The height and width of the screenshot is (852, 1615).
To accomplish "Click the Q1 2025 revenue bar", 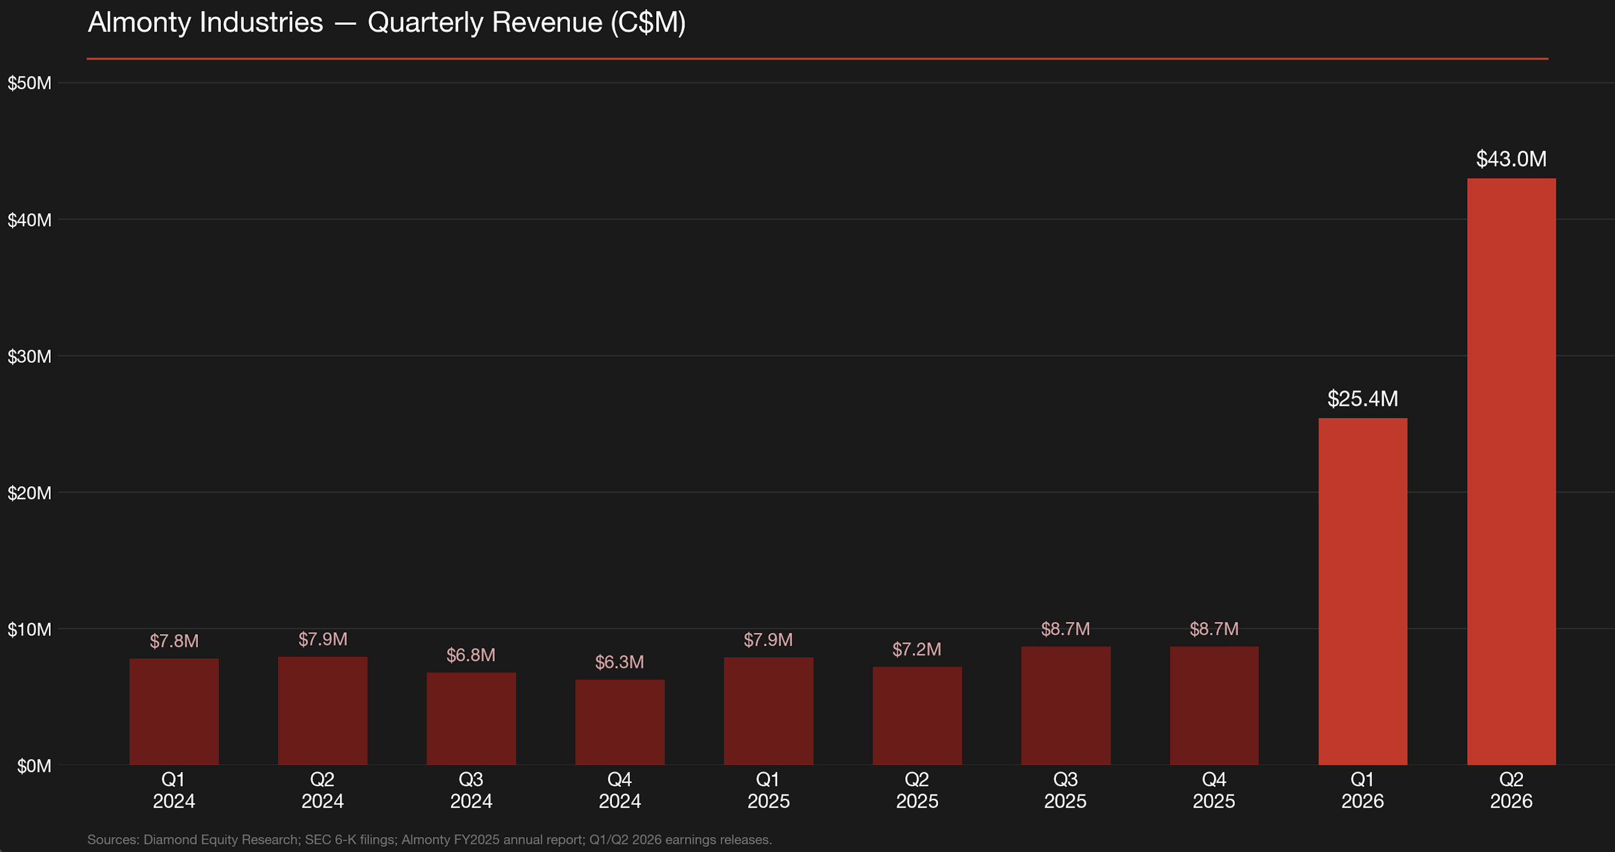I will click(768, 711).
